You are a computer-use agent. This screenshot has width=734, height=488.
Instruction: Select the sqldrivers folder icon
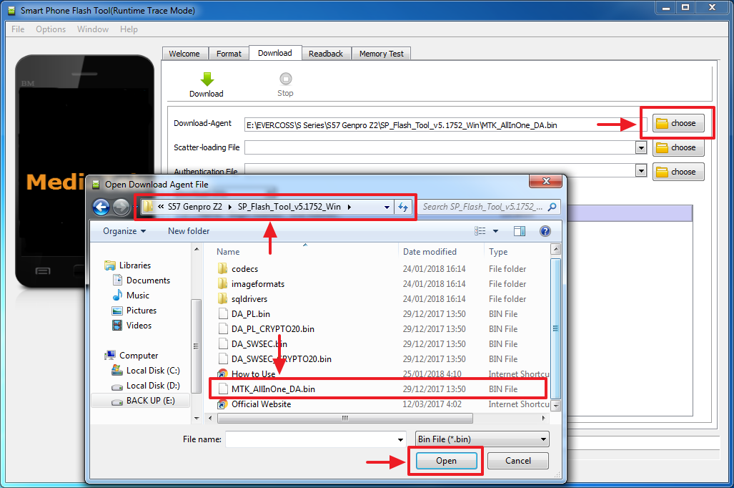[222, 298]
